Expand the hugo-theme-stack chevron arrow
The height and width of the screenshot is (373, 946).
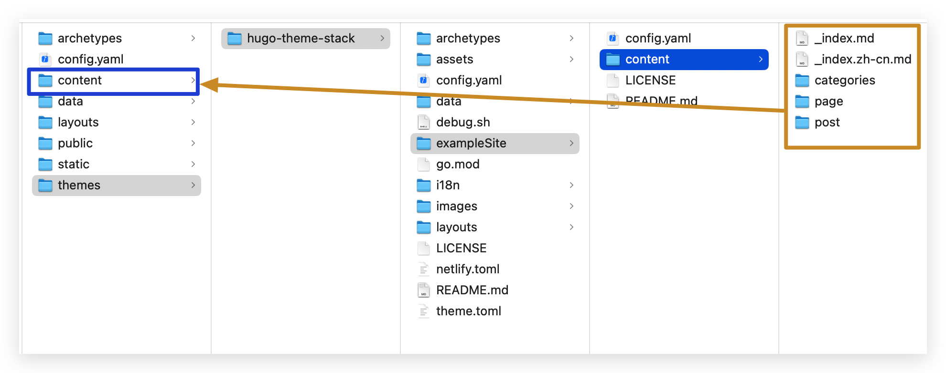coord(382,38)
